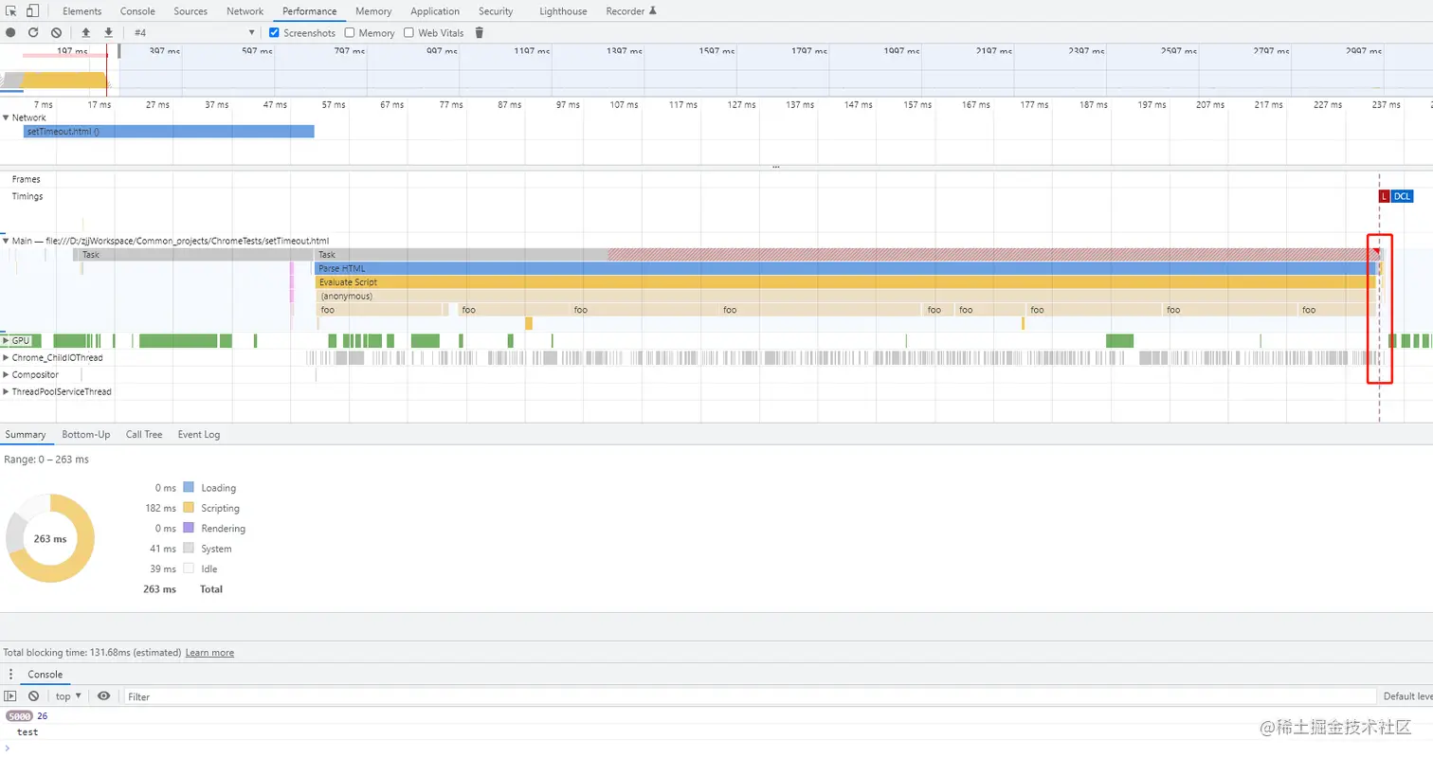
Task: Click the Frames track label
Action: pos(27,179)
